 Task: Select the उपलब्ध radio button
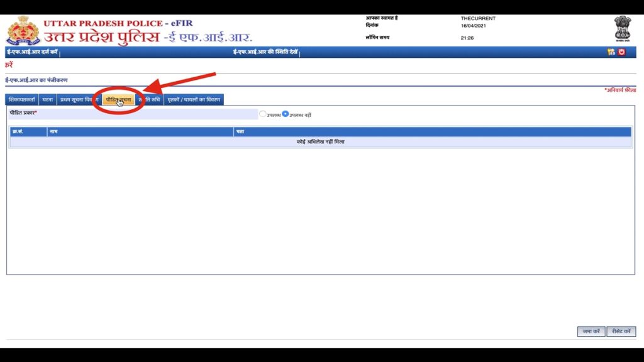pyautogui.click(x=263, y=114)
